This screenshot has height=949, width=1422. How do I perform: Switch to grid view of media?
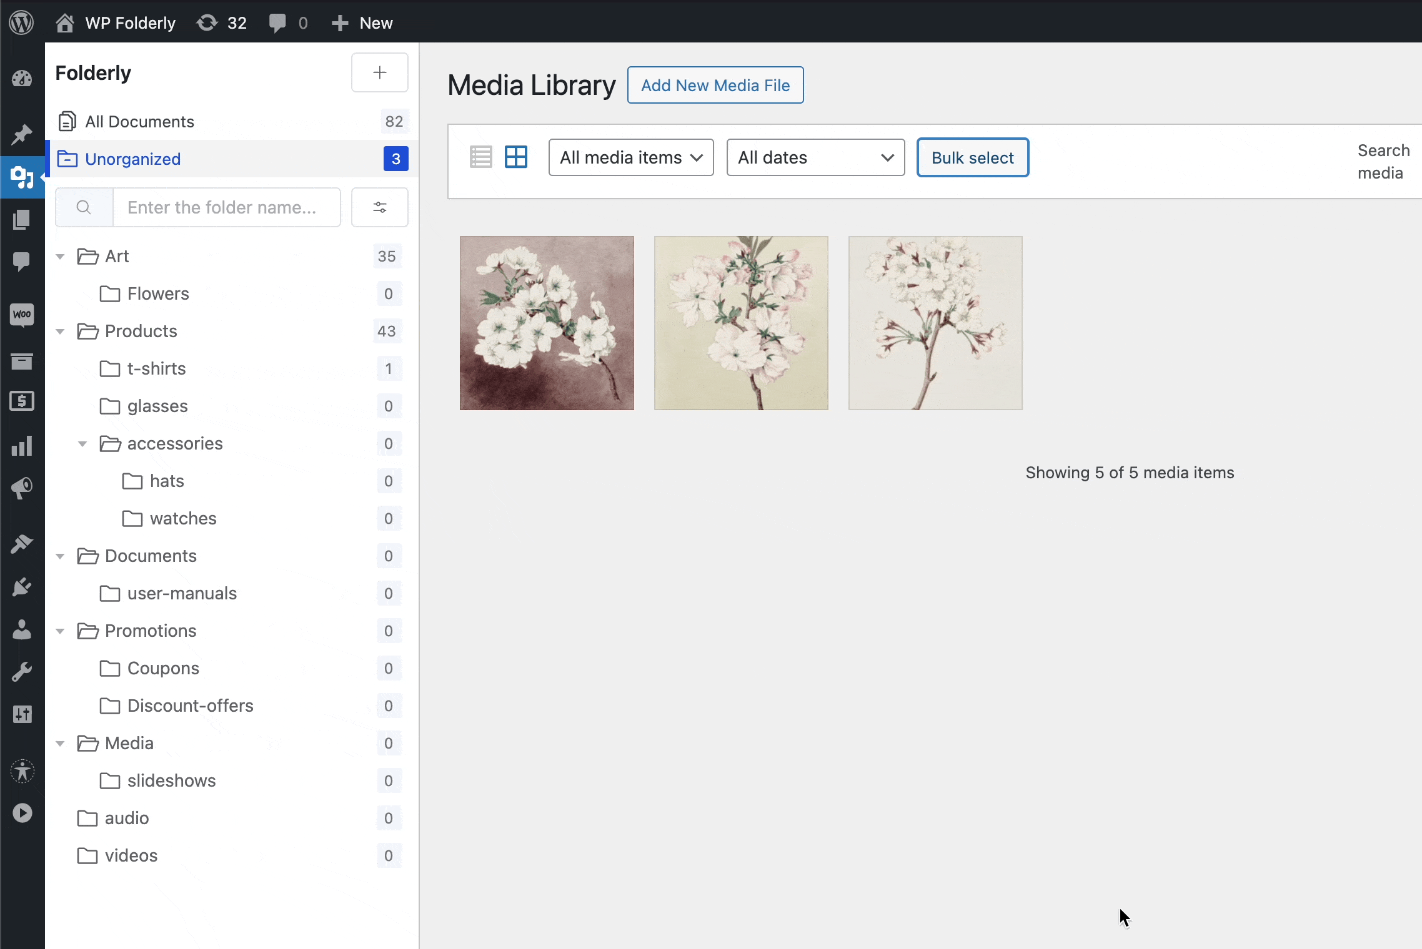pyautogui.click(x=516, y=157)
